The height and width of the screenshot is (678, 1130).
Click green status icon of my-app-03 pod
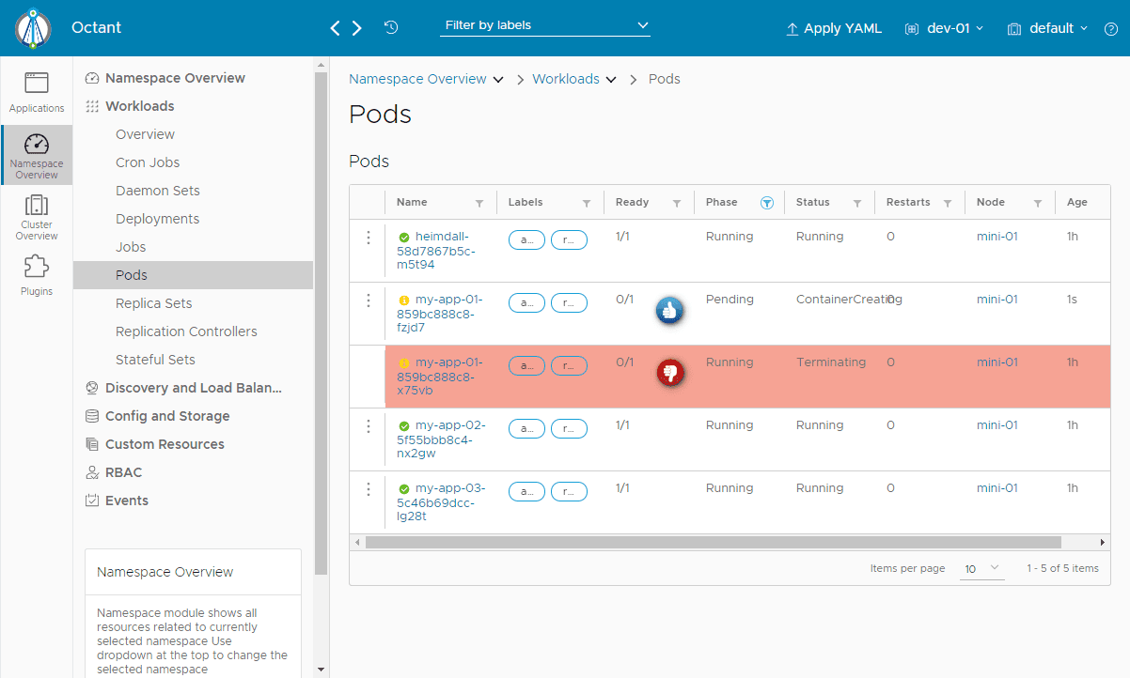404,489
